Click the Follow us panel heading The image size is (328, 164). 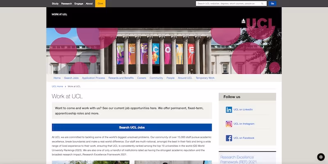232,97
